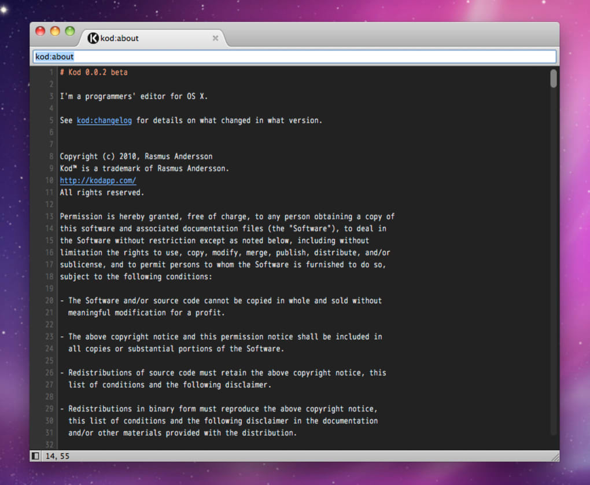Click the line "I'm a programmers' editor for OS X."
Image resolution: width=590 pixels, height=485 pixels.
coord(134,97)
